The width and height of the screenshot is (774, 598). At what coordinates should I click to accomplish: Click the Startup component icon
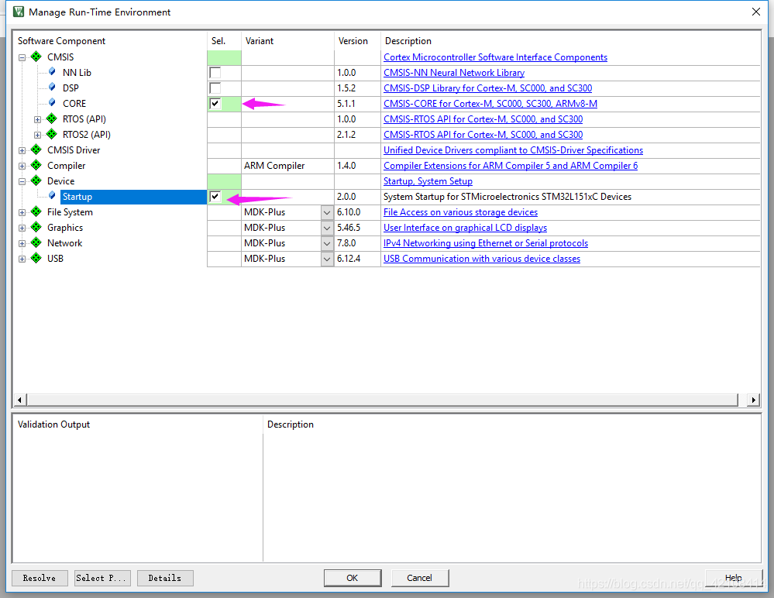(52, 196)
